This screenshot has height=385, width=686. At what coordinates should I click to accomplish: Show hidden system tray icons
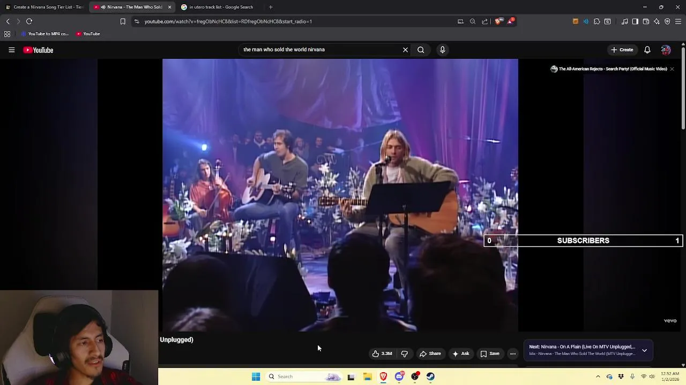pos(598,376)
